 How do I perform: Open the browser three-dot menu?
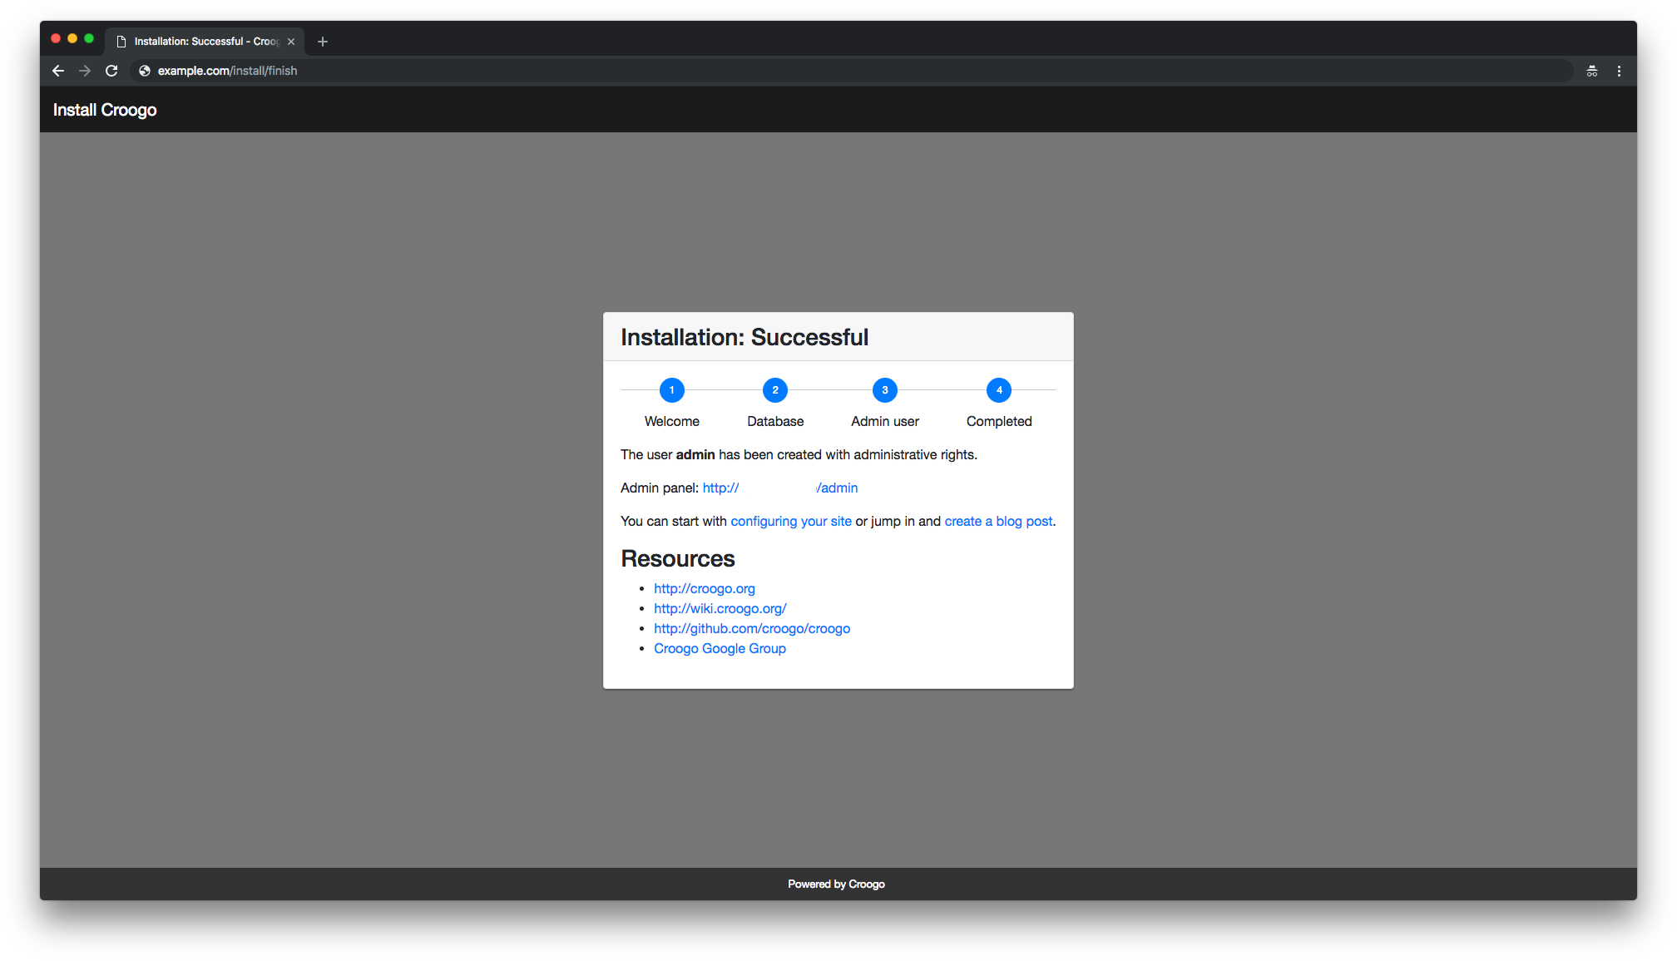[x=1619, y=71]
